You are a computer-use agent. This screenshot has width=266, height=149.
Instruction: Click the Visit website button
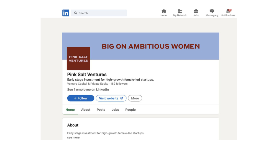pos(111,98)
